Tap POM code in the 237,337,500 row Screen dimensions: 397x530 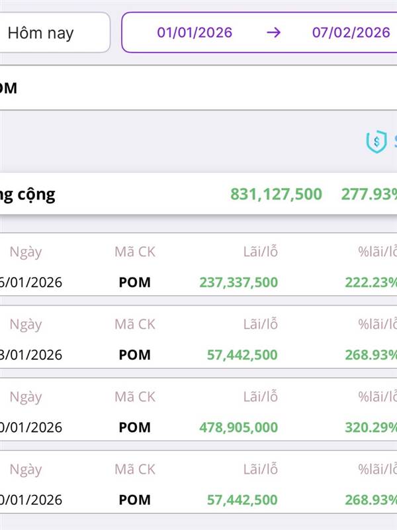click(135, 282)
